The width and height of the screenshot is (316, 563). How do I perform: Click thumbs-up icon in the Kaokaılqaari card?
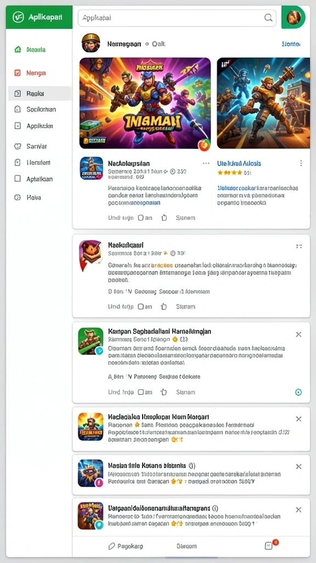(x=164, y=307)
